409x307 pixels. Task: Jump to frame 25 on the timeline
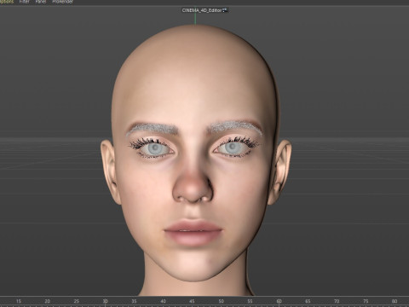[77, 301]
